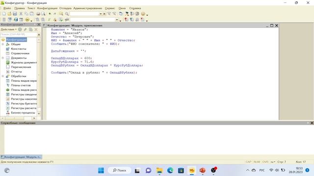Viewport: 314px width, 176px height.
Task: Click the Print icon in toolbar
Action: click(x=38, y=14)
